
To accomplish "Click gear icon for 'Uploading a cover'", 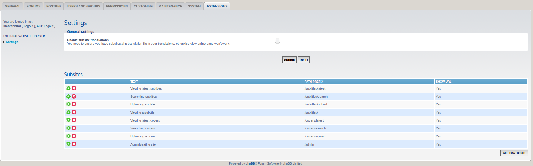I will tap(68, 136).
